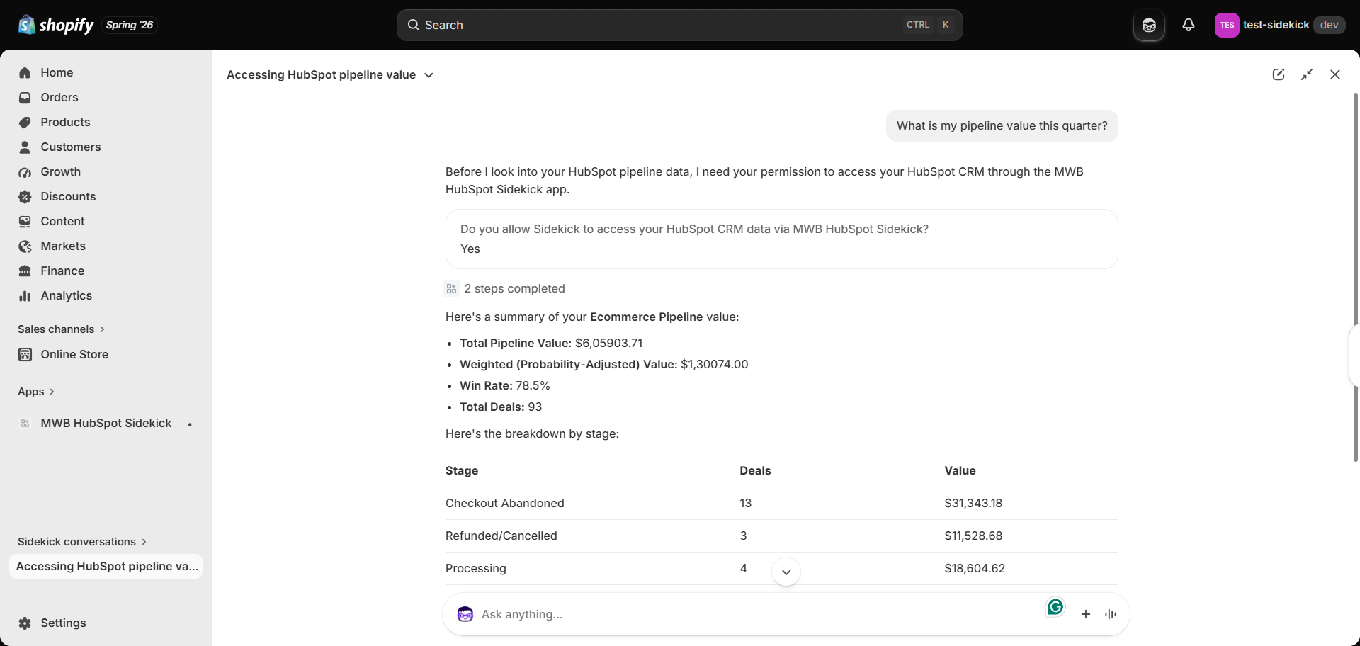Click the Markets globe icon
1360x646 pixels.
25,246
